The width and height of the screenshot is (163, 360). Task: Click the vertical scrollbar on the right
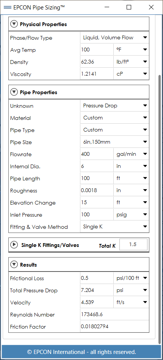(x=159, y=209)
